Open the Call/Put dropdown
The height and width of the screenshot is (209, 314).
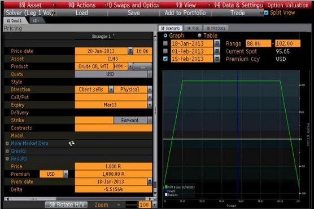[x=150, y=97]
